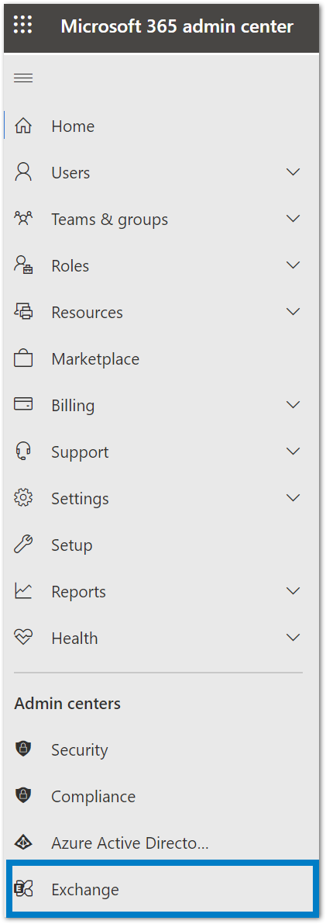Expand the Teams & groups chevron
The height and width of the screenshot is (924, 326).
pyautogui.click(x=293, y=220)
